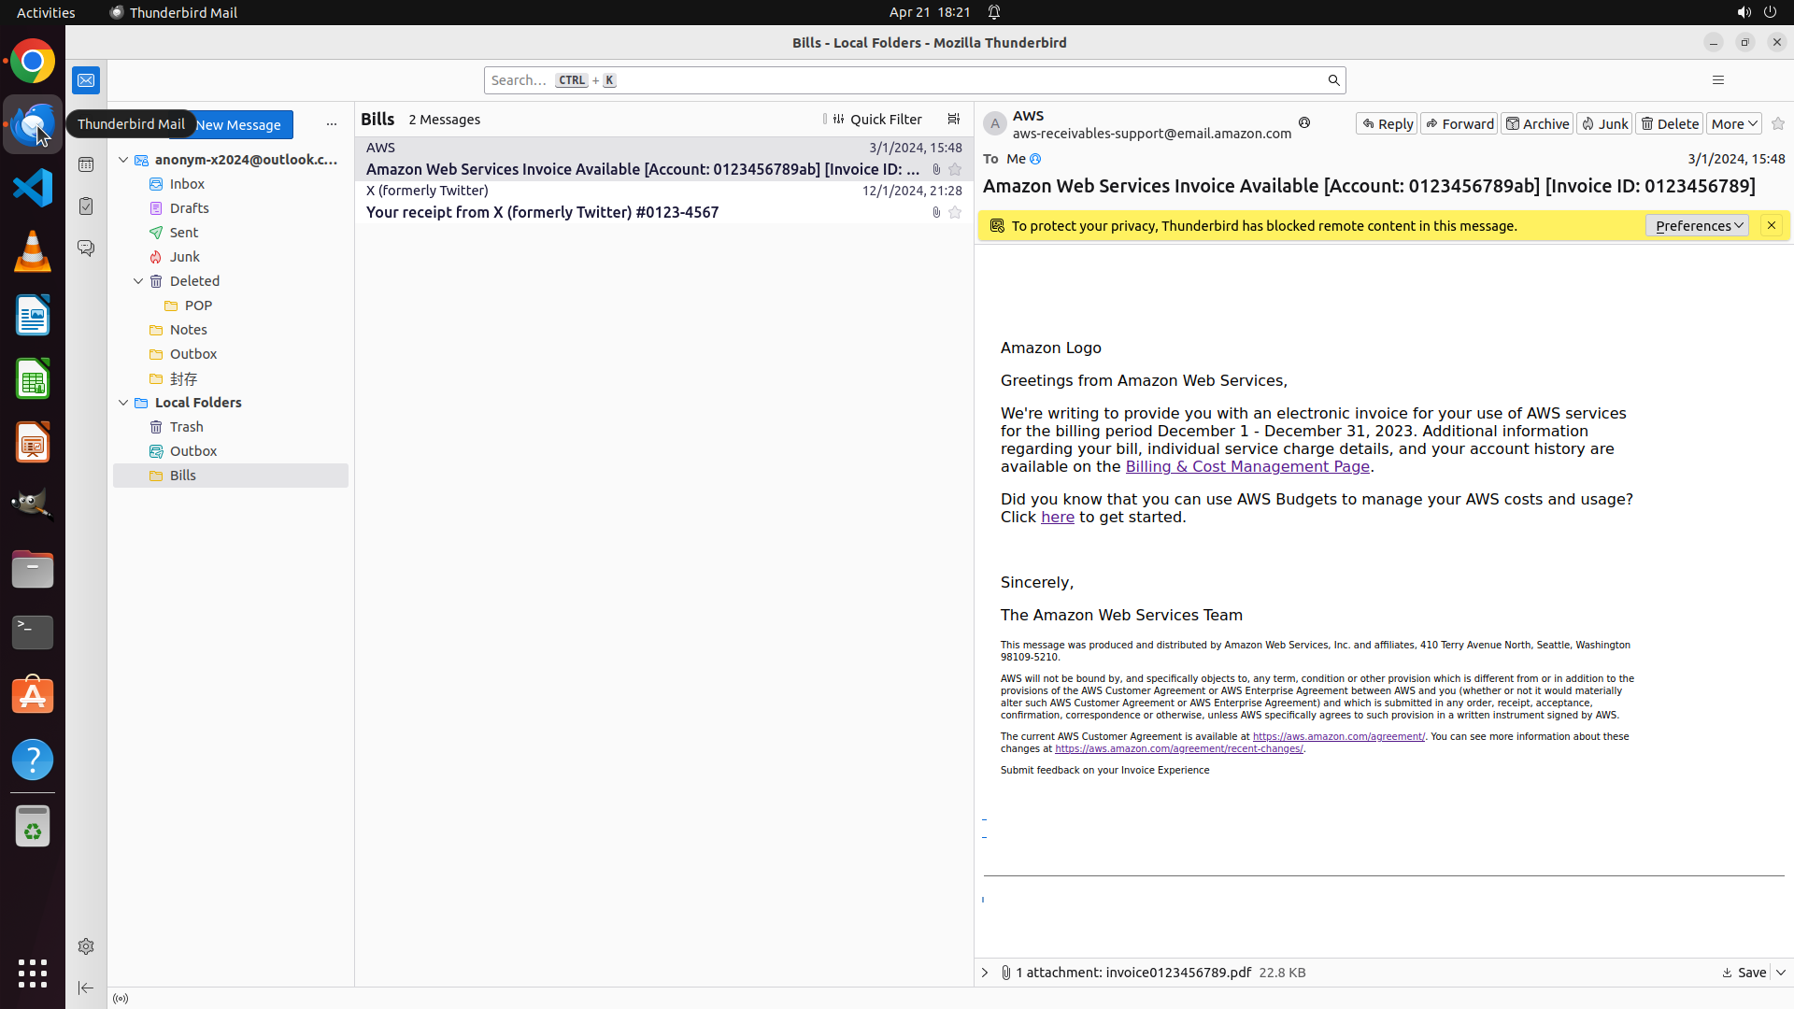
Task: Star the X (formerly Twitter) receipt message
Action: 955,213
